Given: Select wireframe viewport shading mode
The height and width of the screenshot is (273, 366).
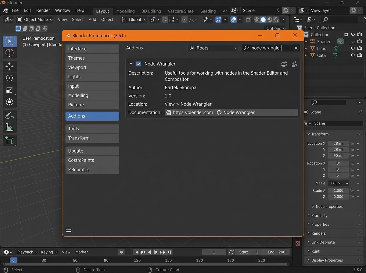Looking at the screenshot, I should 257,19.
